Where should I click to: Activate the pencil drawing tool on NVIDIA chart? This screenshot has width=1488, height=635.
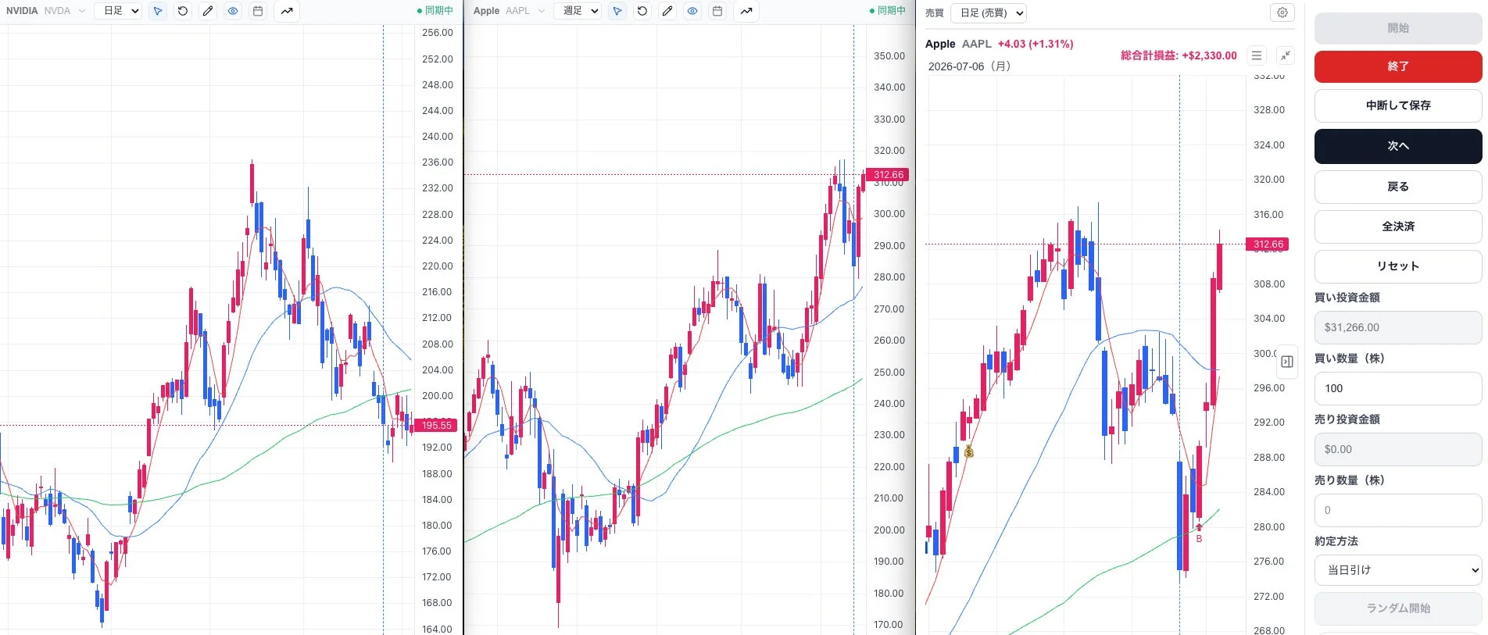click(x=208, y=11)
